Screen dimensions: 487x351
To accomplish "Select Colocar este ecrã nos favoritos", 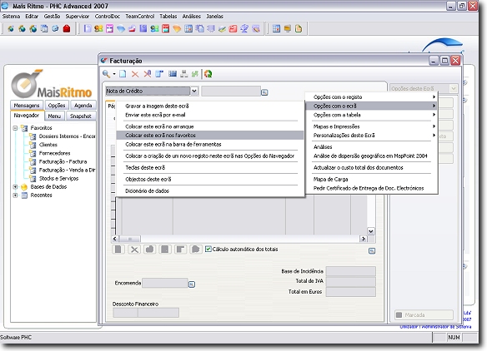I will tap(210, 136).
